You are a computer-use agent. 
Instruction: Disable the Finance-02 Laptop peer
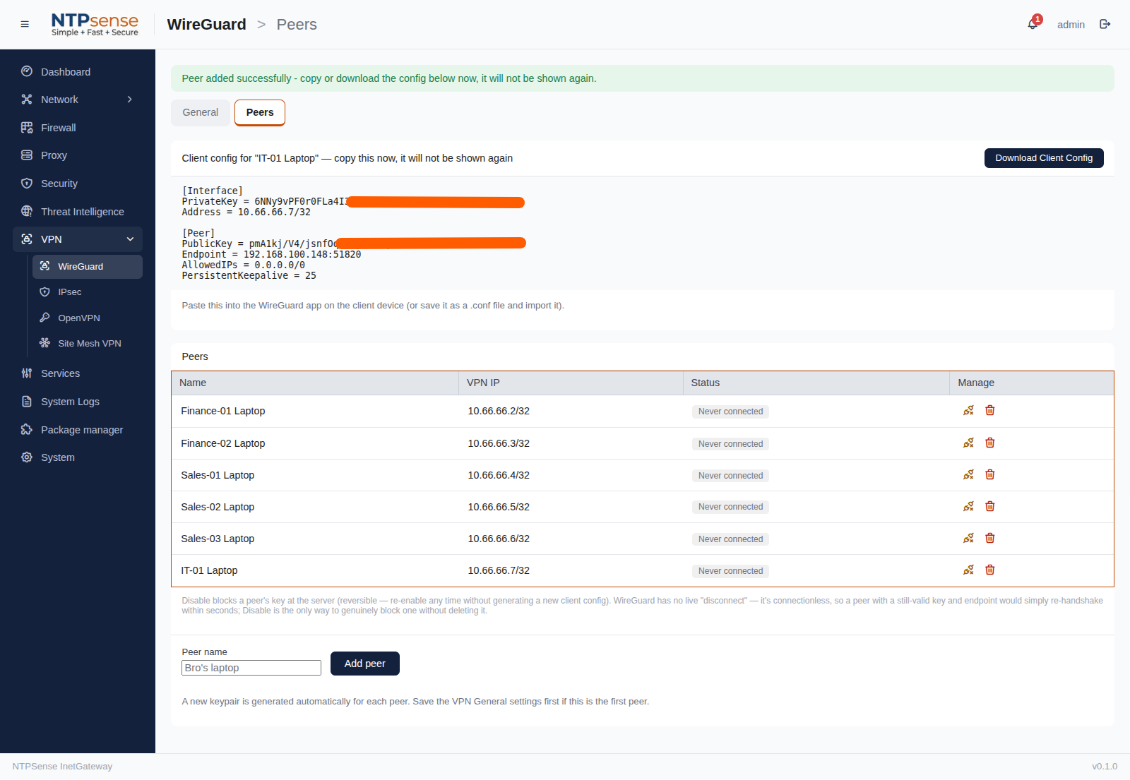pyautogui.click(x=968, y=443)
